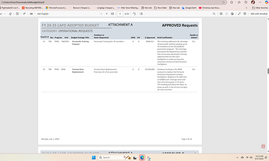Click the "$600,413" approved amount
The image size is (269, 161).
click(150, 41)
